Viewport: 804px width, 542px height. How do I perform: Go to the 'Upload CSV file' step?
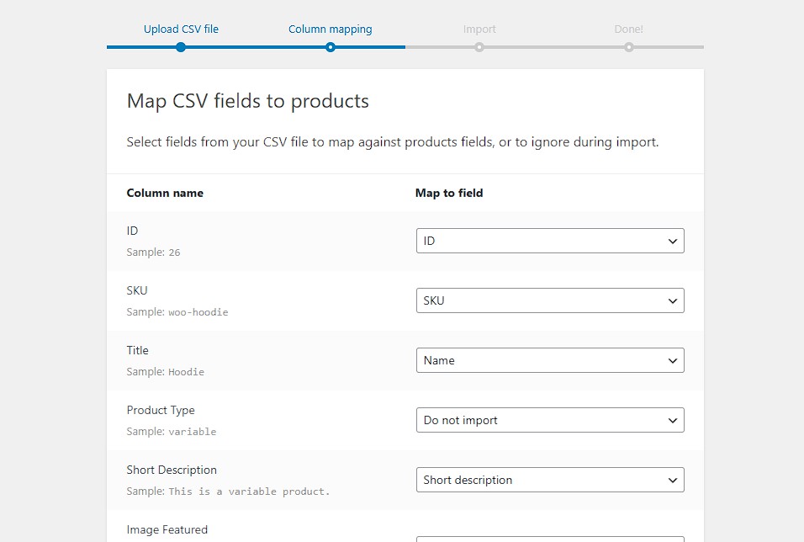tap(181, 29)
